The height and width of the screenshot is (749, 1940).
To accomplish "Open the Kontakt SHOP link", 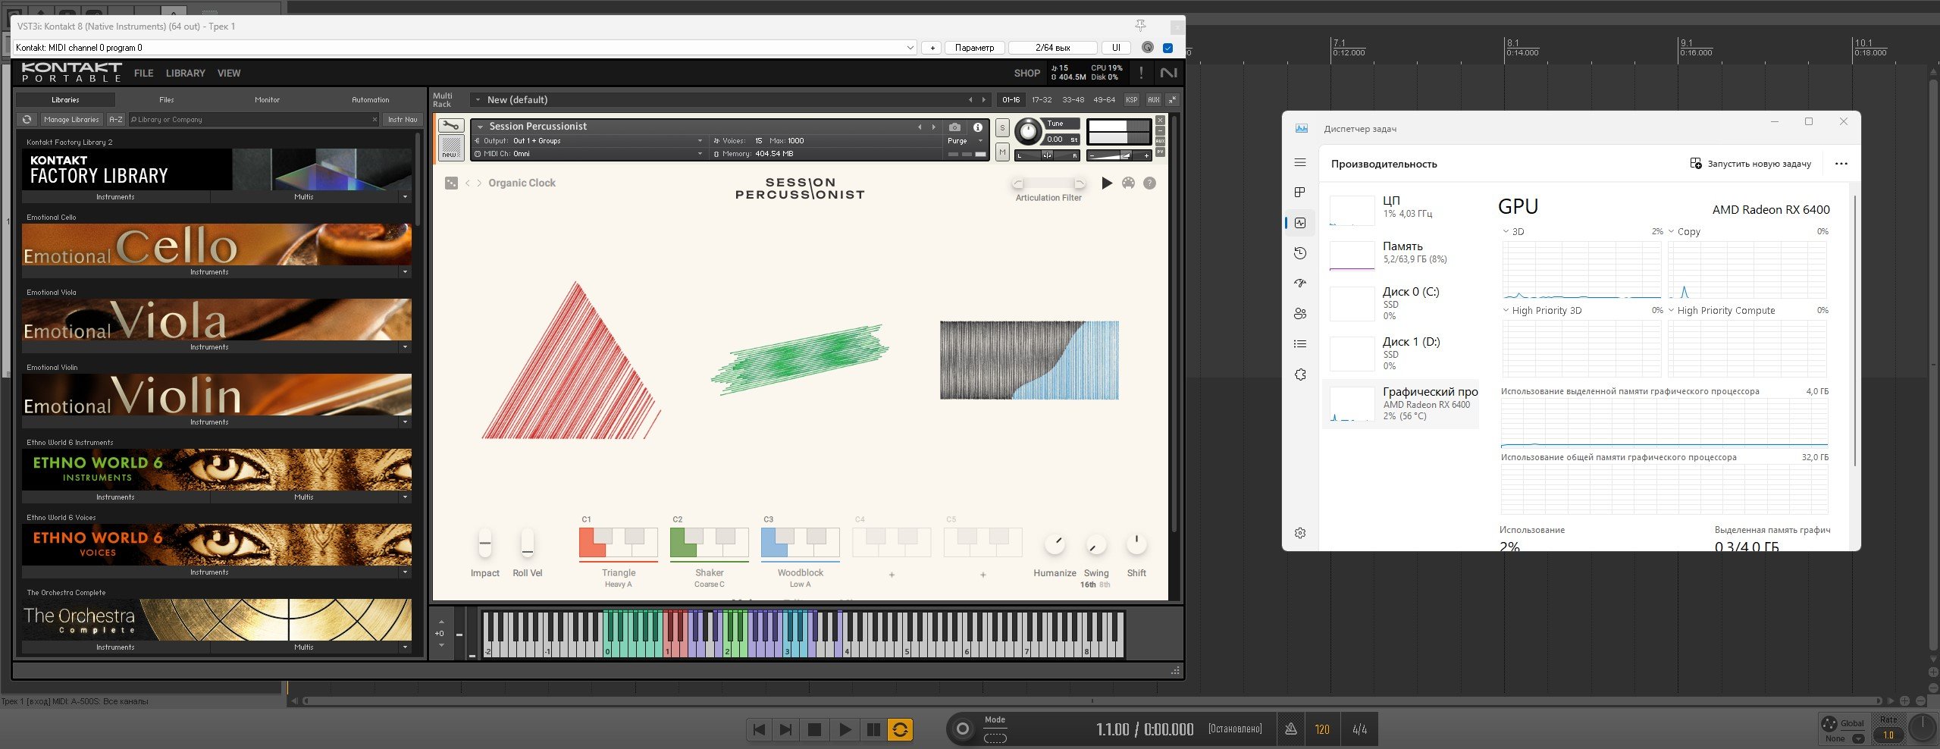I will tap(1026, 73).
